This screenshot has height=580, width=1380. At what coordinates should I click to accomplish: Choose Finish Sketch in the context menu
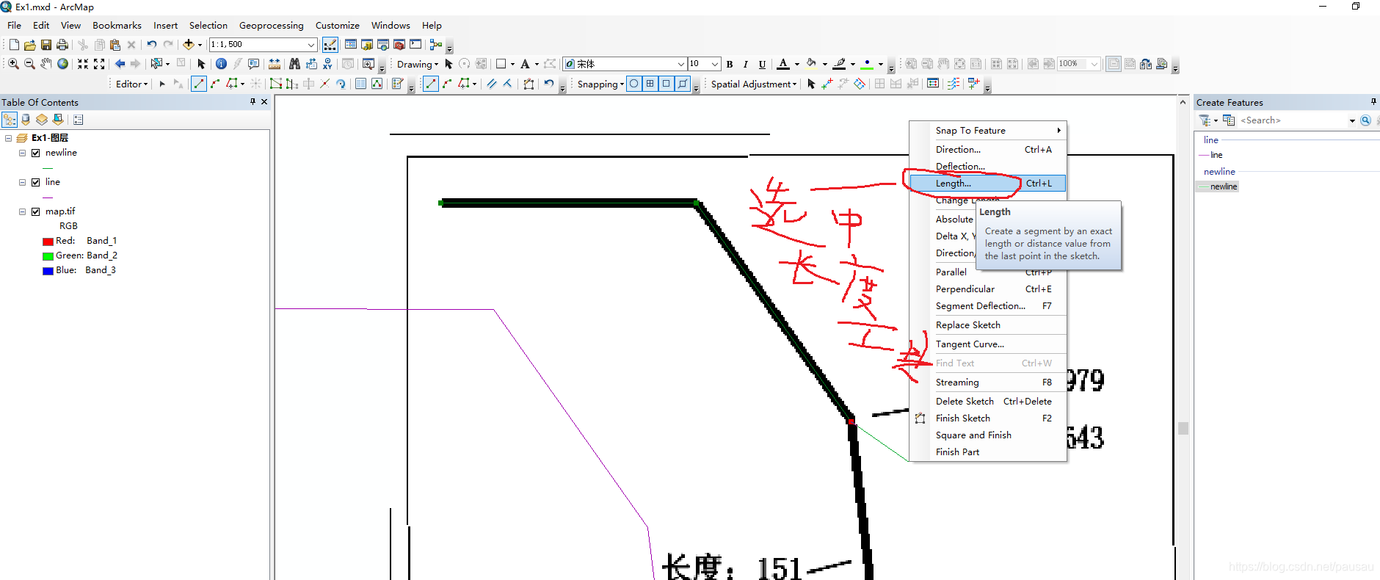tap(987, 418)
